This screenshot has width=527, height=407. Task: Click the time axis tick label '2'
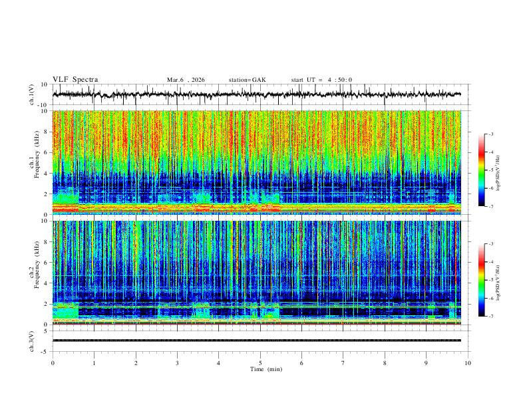[x=136, y=363]
